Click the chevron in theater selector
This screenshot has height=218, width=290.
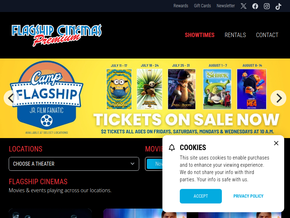click(132, 164)
